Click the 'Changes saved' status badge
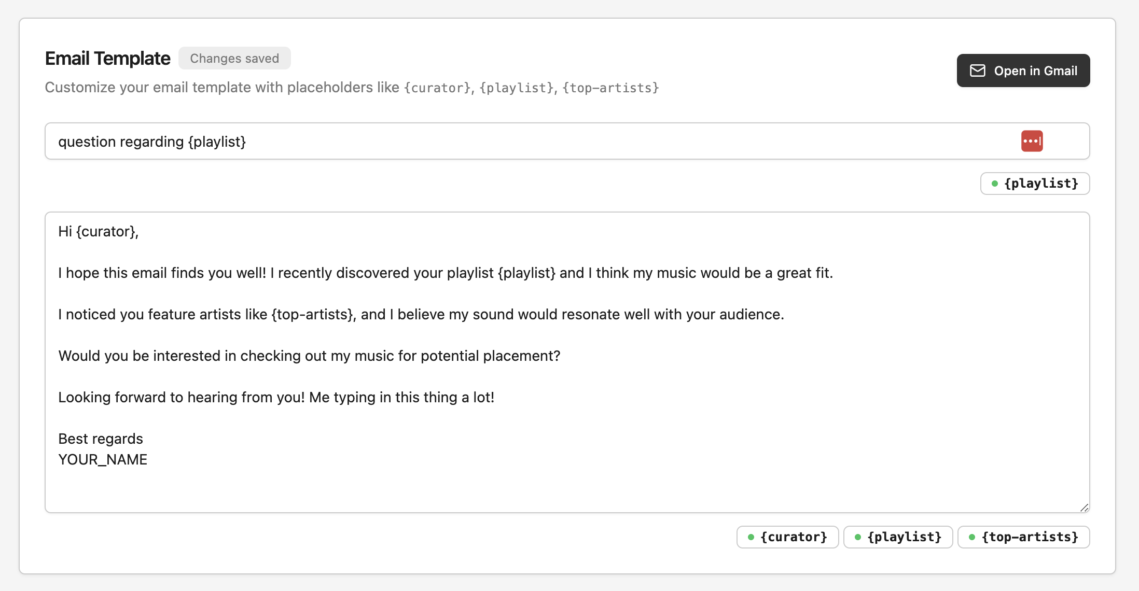Image resolution: width=1139 pixels, height=591 pixels. pos(234,59)
